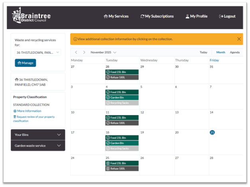
Task: Go to the previous month
Action: pyautogui.click(x=76, y=52)
